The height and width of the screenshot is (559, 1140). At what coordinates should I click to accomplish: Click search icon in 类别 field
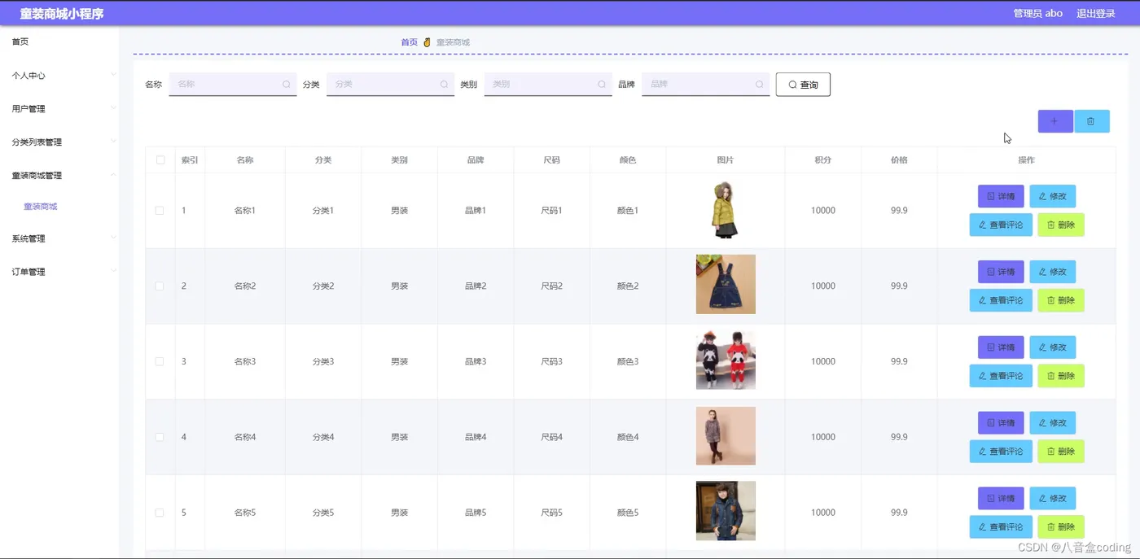602,84
